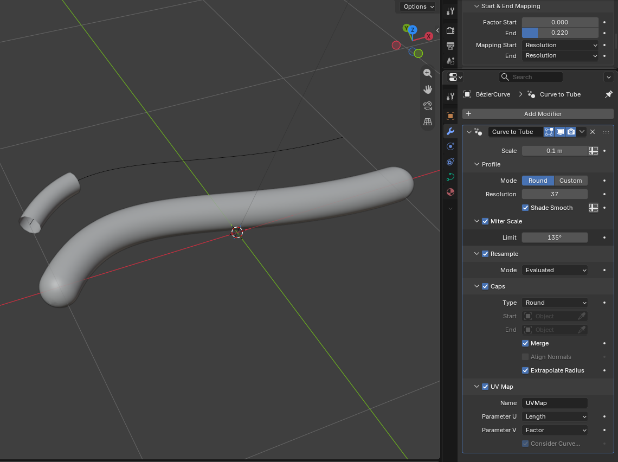Screen dimensions: 618x462
Task: Open modifier extra options dropdown arrow
Action: pyautogui.click(x=582, y=132)
